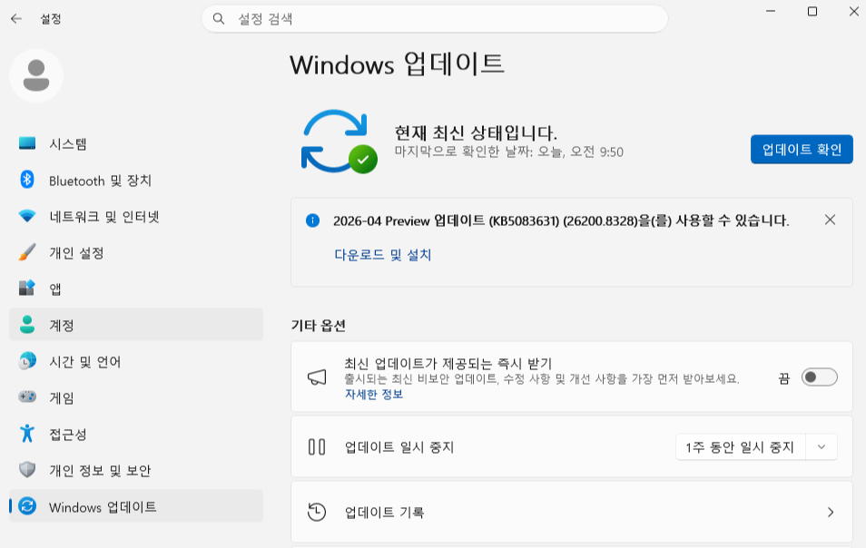Click the megaphone icon for latest updates
This screenshot has height=548, width=866.
(x=317, y=377)
